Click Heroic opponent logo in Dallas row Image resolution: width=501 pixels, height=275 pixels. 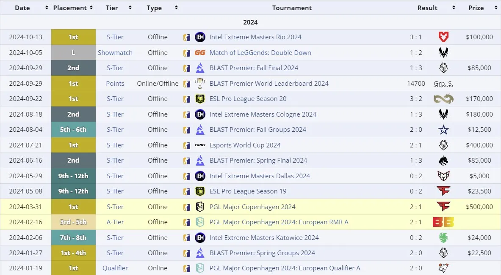click(443, 176)
